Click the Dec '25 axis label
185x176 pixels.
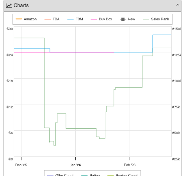pos(21,165)
